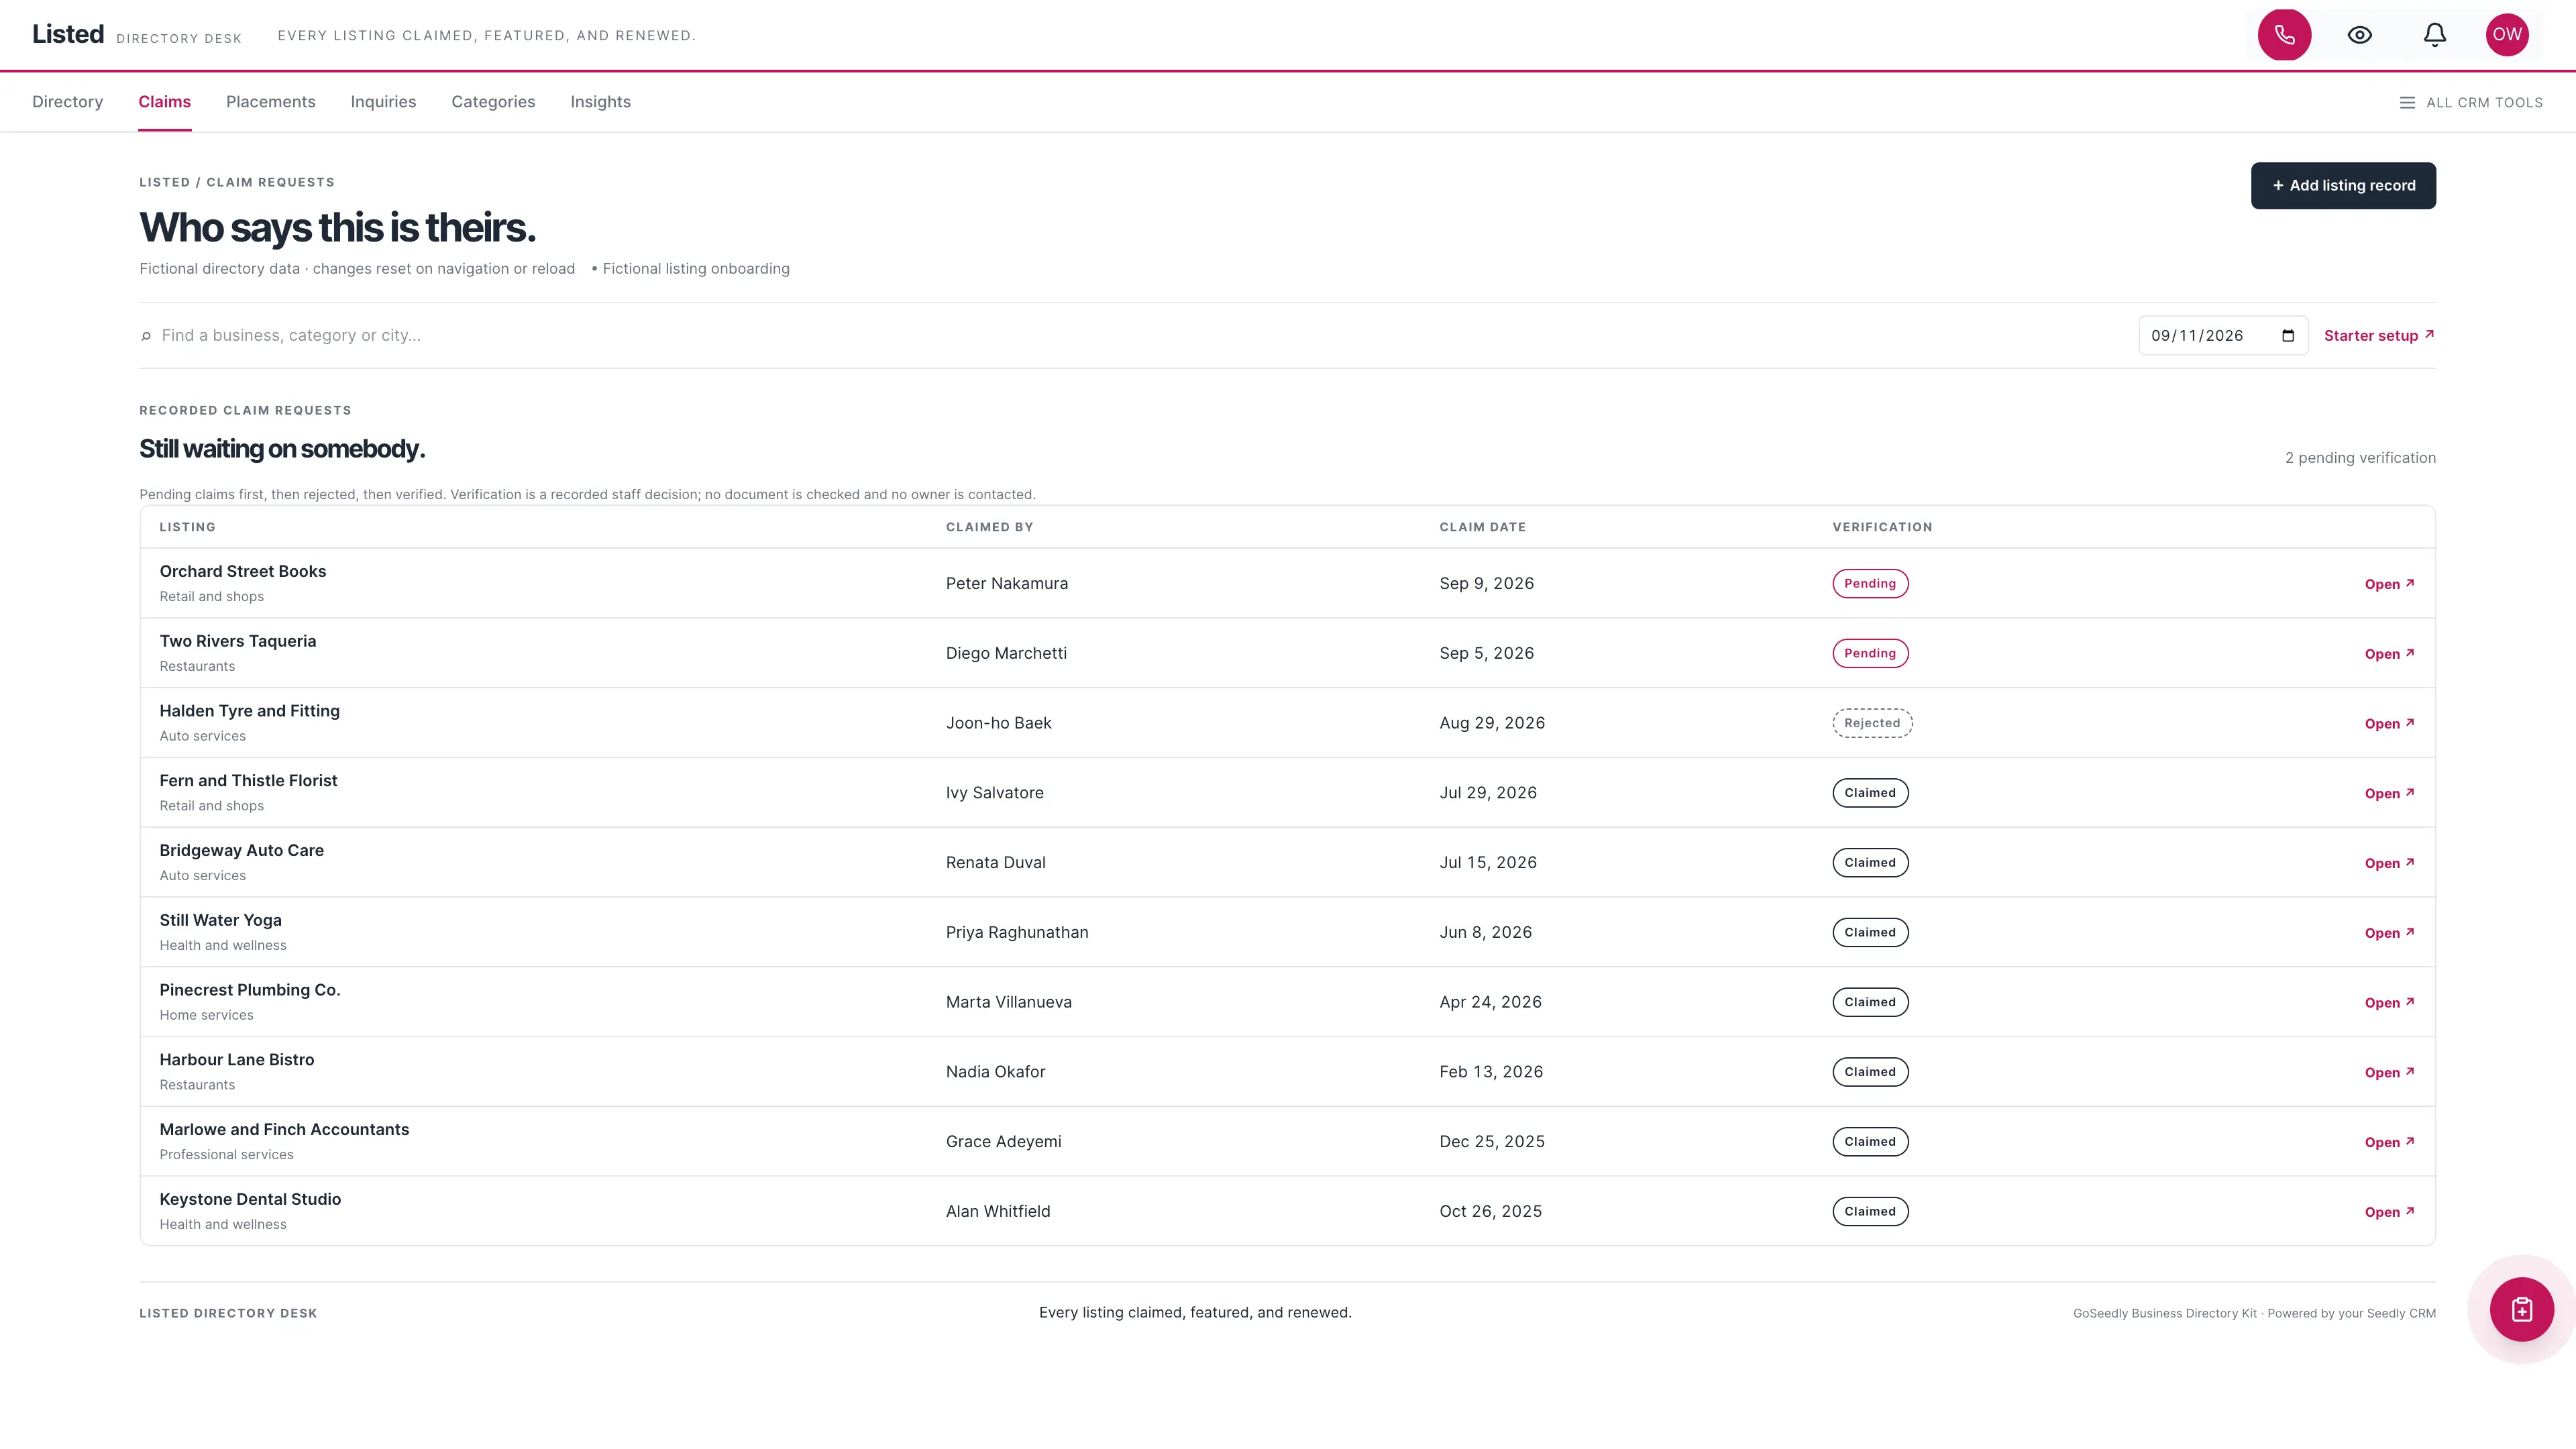Screen dimensions: 2576x1449
Task: Click claimant Joon-ho Baek
Action: click(998, 723)
